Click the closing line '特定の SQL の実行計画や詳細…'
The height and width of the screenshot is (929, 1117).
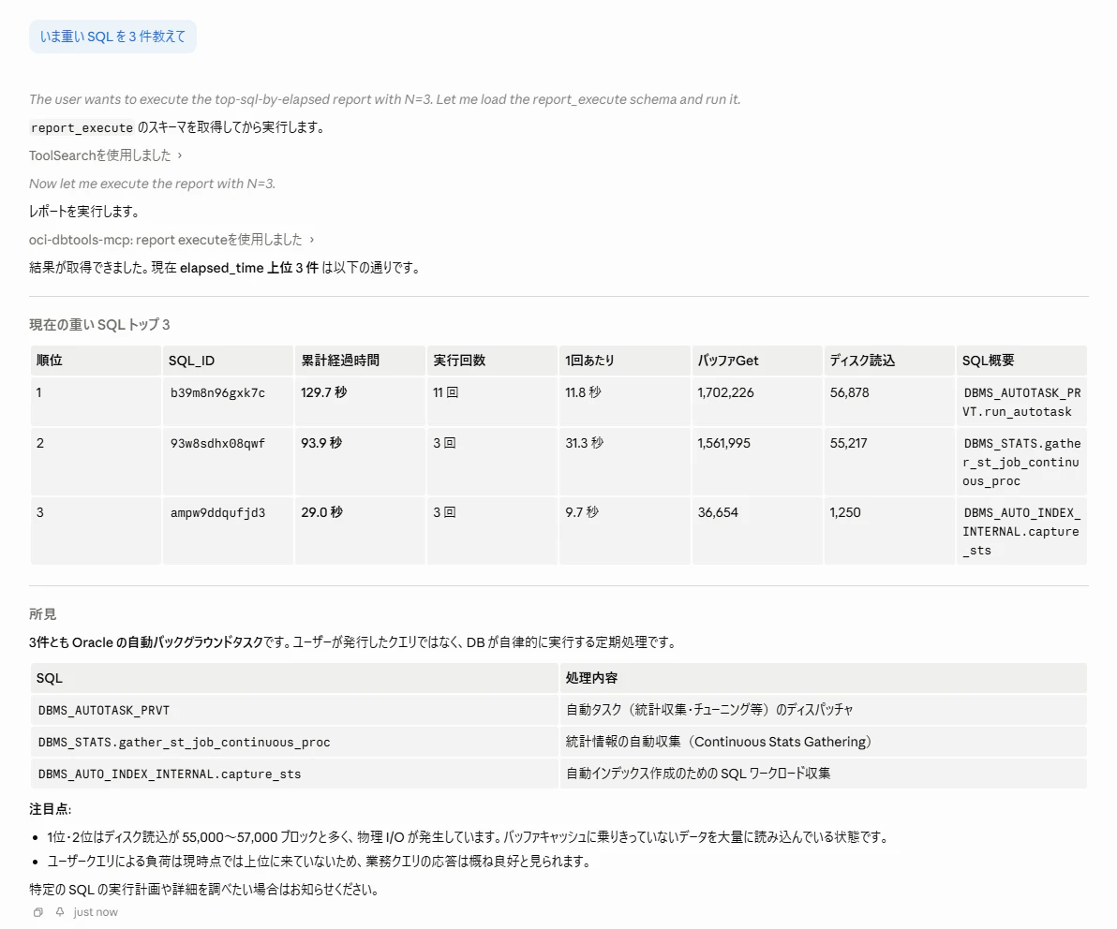point(204,890)
